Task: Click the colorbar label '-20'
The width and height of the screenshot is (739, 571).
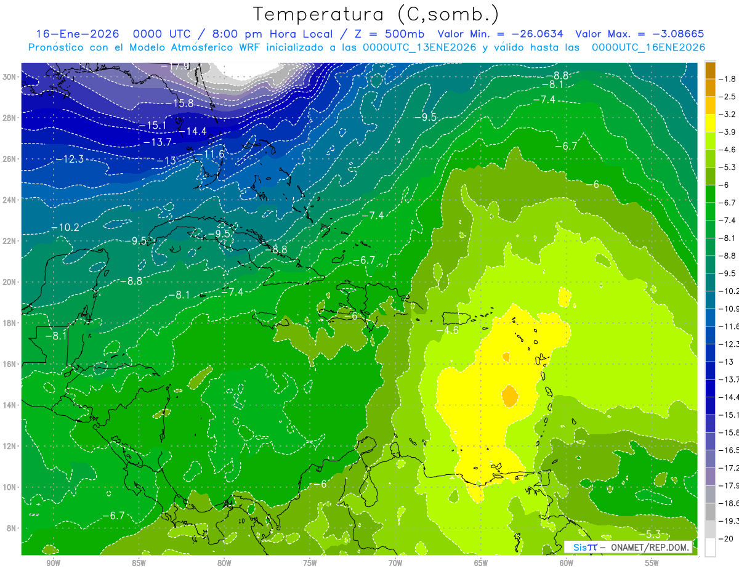Action: [727, 539]
